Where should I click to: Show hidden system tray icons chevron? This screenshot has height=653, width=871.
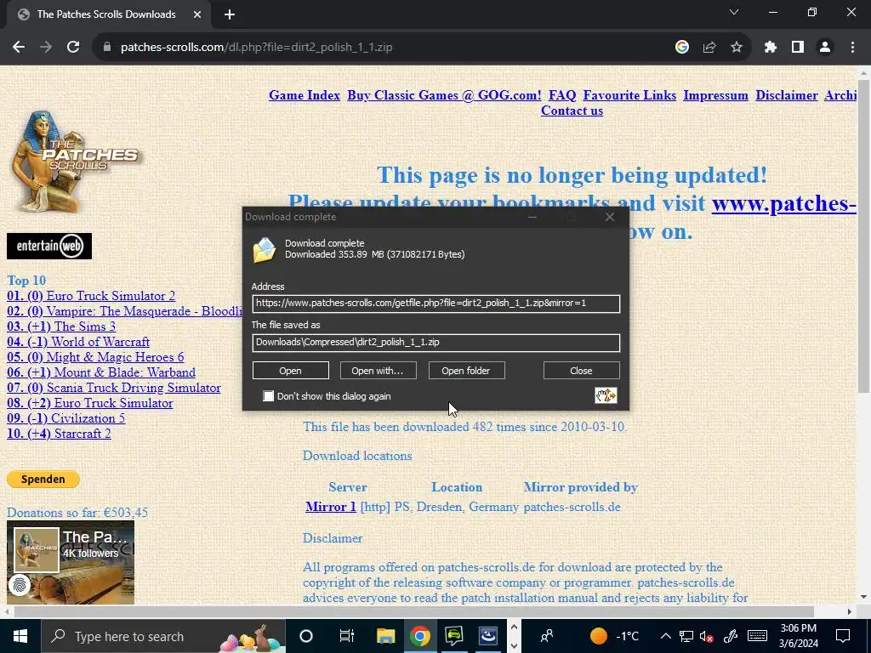[x=665, y=636]
